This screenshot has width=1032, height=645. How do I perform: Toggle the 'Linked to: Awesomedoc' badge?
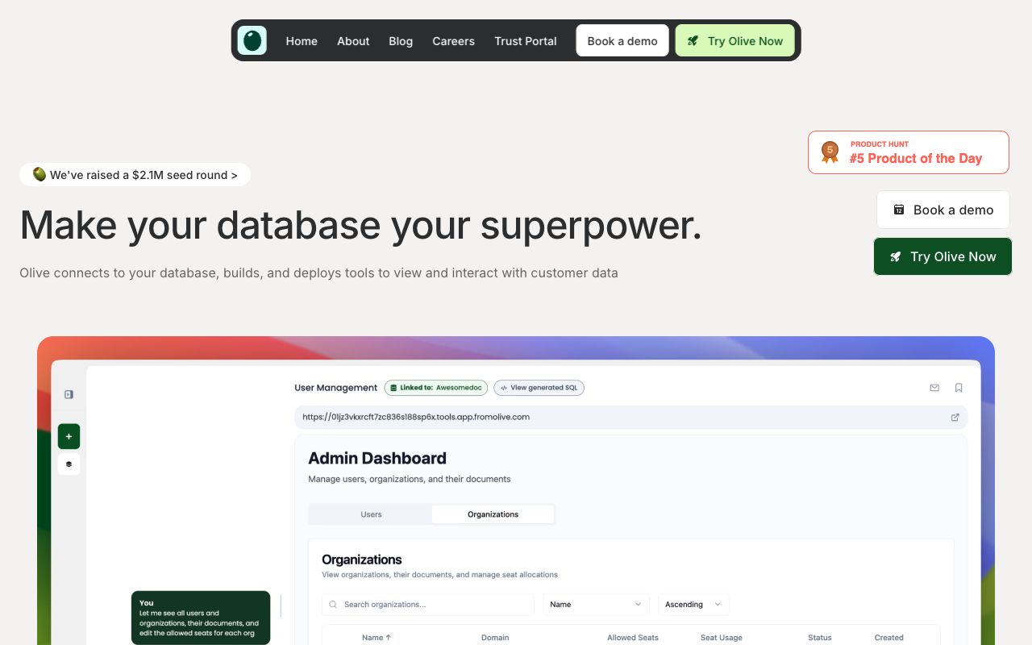pos(435,388)
